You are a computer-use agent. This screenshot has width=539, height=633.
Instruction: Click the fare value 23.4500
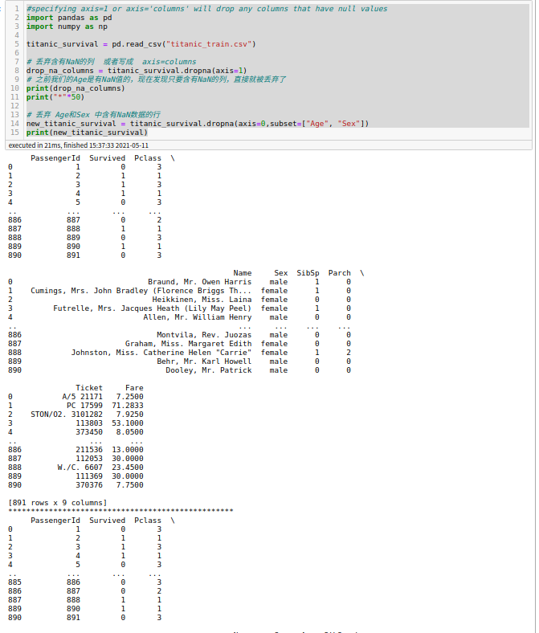[128, 468]
